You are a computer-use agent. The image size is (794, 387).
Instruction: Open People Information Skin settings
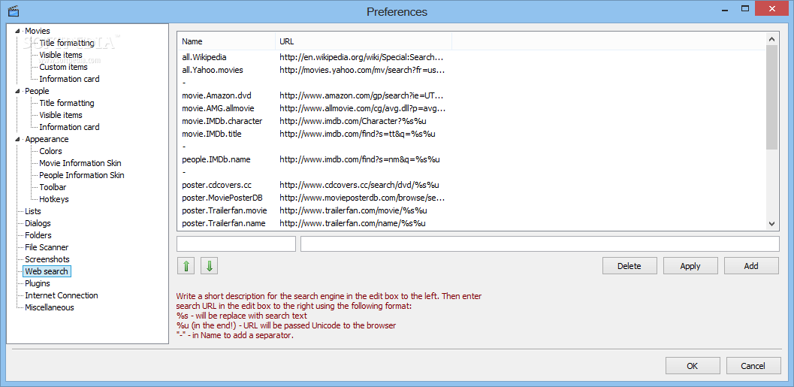tap(82, 175)
